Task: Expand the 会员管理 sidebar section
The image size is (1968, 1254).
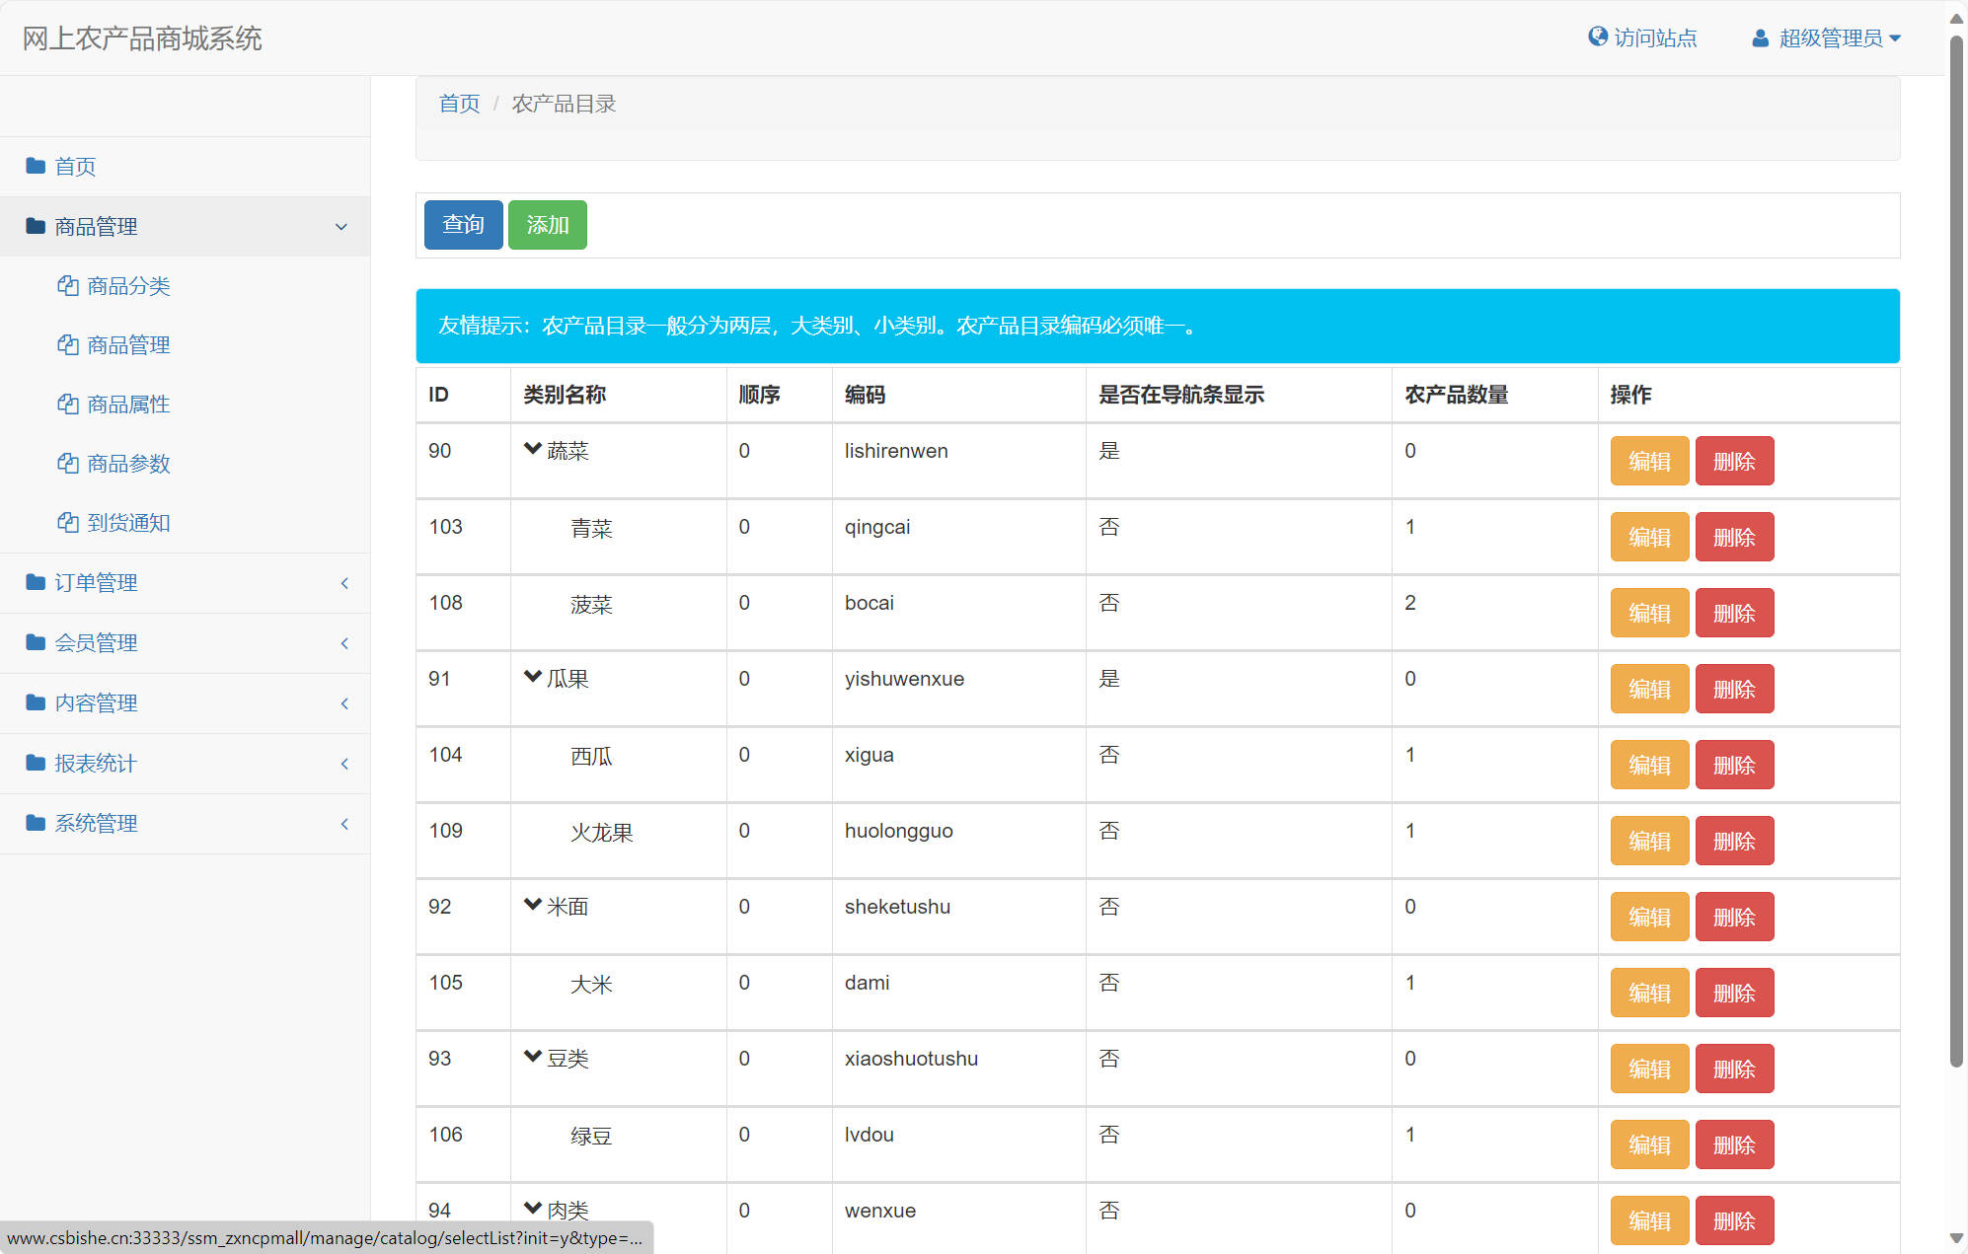Action: point(96,642)
